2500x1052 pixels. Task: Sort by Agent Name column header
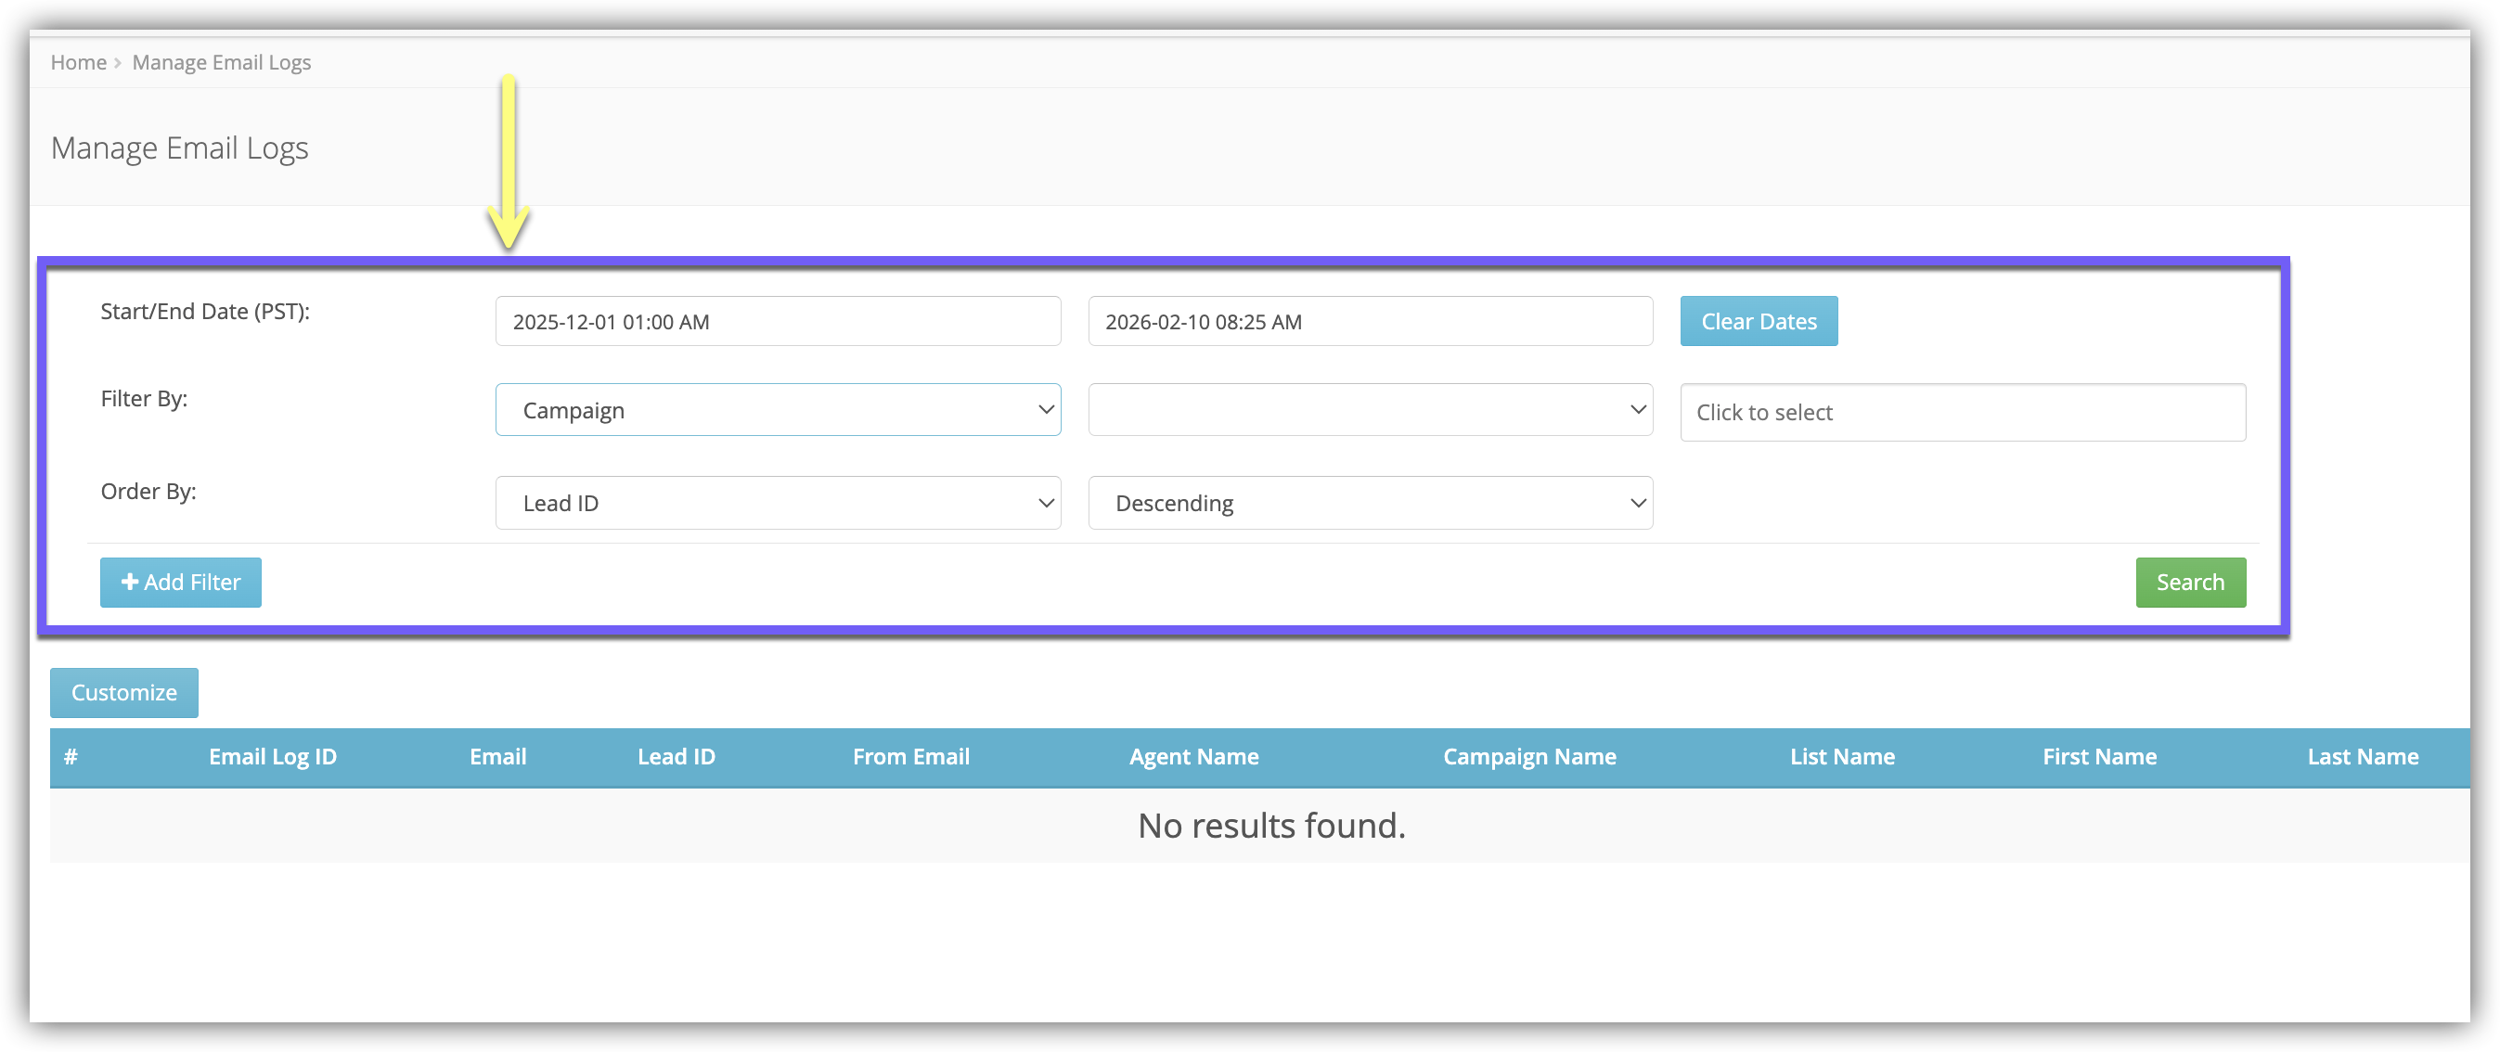click(x=1193, y=757)
